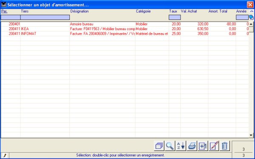The image size is (255, 159).
Task: Close the depreciation selection window
Action: [250, 5]
